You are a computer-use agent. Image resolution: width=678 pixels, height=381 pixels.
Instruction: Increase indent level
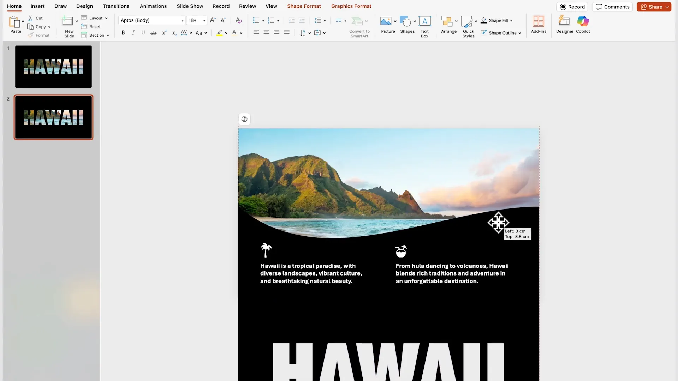[x=302, y=20]
